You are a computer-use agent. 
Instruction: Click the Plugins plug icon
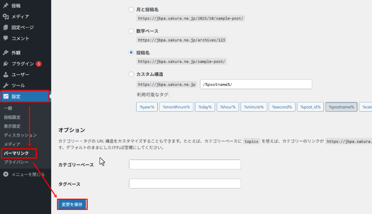(x=6, y=64)
